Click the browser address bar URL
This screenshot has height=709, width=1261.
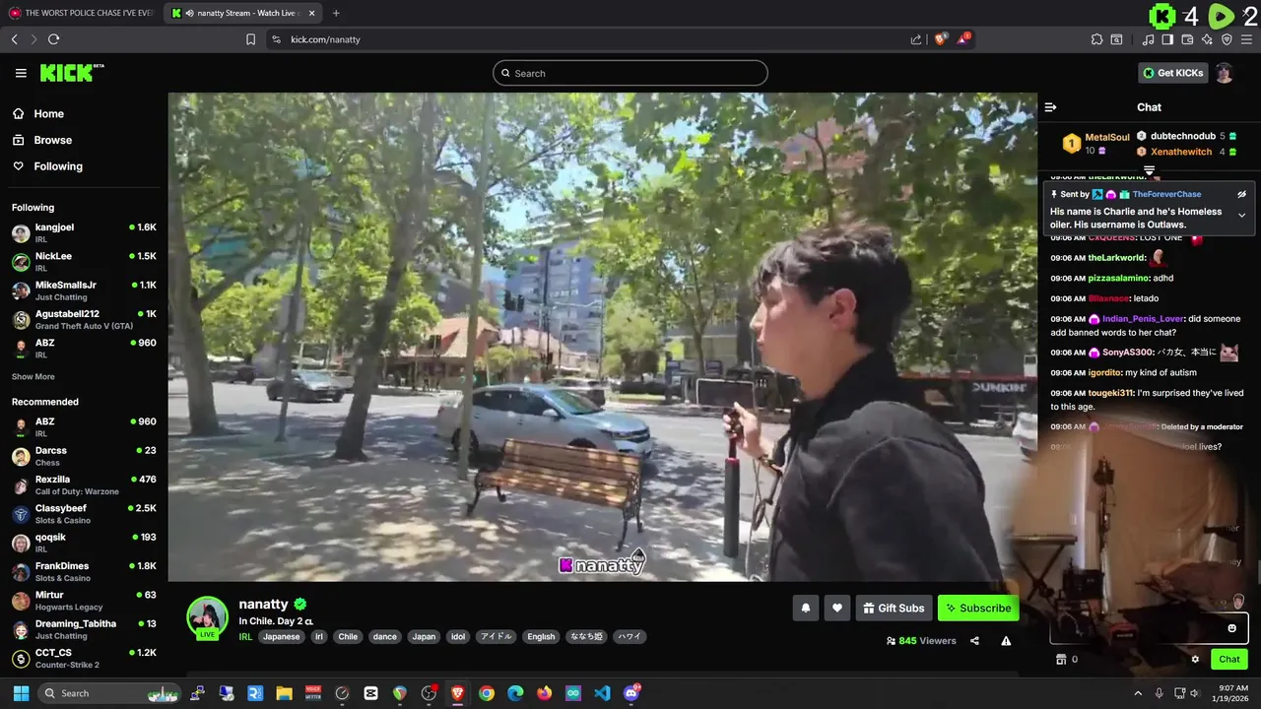pos(325,39)
